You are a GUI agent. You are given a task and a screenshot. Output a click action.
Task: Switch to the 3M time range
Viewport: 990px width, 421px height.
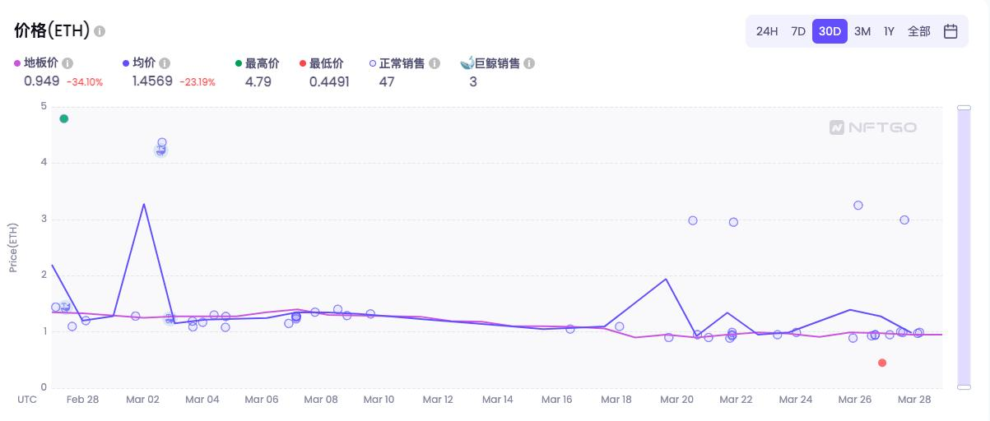click(862, 31)
